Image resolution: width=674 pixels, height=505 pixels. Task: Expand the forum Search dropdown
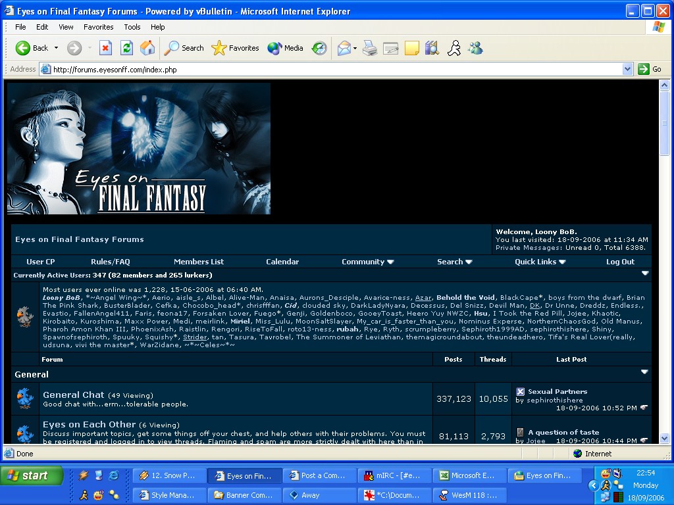click(454, 262)
